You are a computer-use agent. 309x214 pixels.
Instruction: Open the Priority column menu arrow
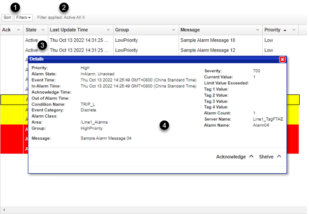click(x=294, y=30)
